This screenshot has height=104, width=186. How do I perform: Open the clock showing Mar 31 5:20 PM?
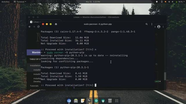pyautogui.click(x=93, y=2)
